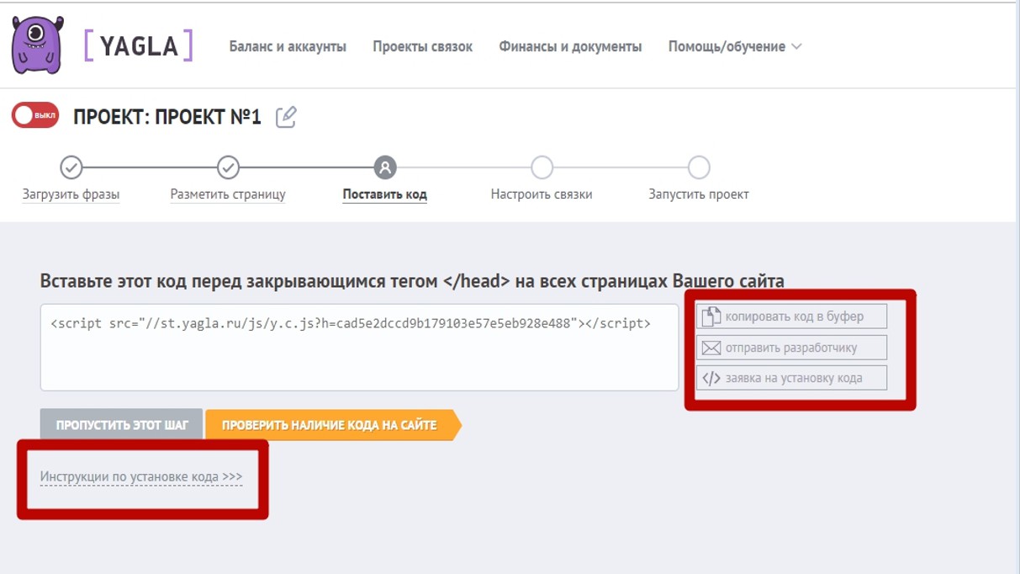Click inside the script code text field
This screenshot has width=1020, height=574.
click(359, 348)
